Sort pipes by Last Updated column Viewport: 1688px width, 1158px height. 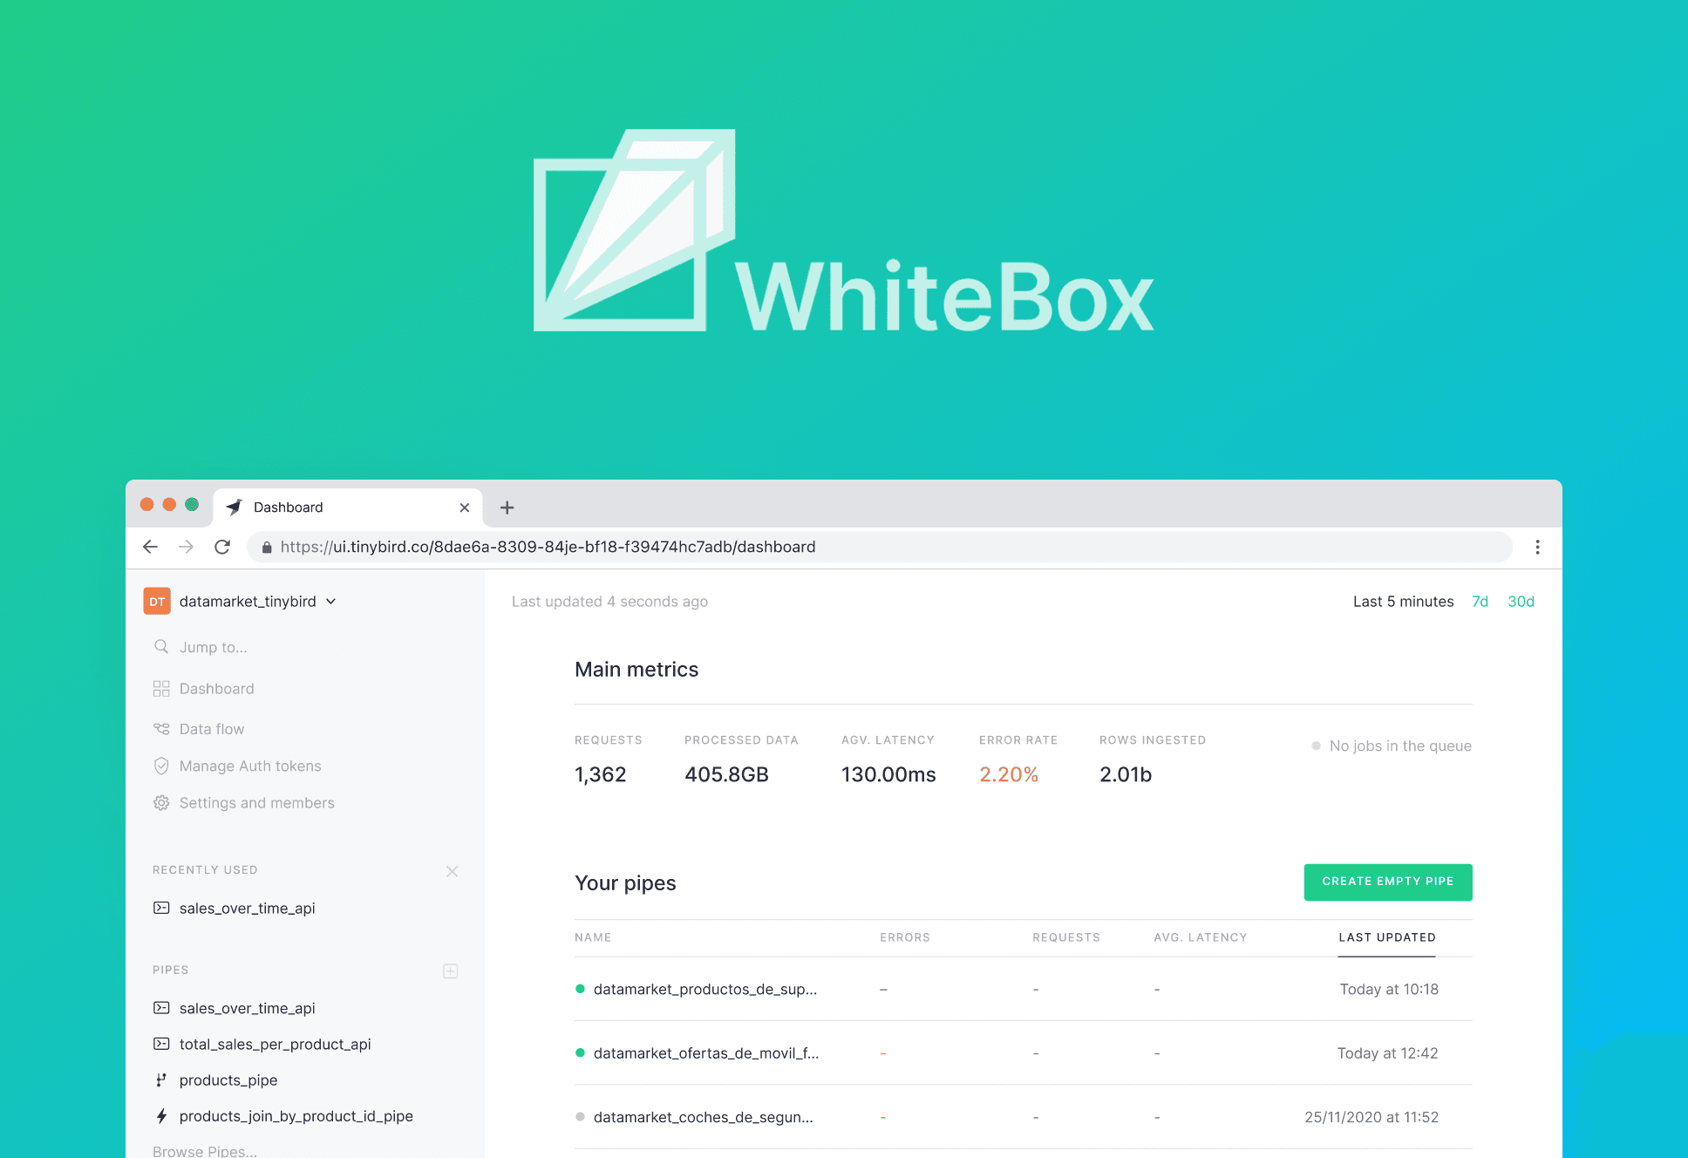tap(1386, 937)
